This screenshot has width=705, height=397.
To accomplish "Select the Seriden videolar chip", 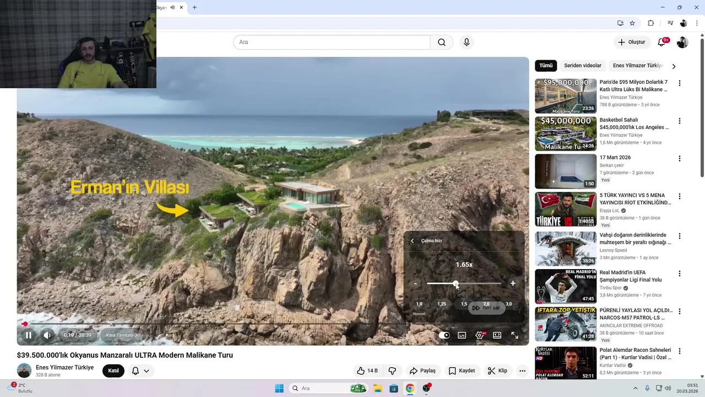I will pos(583,66).
